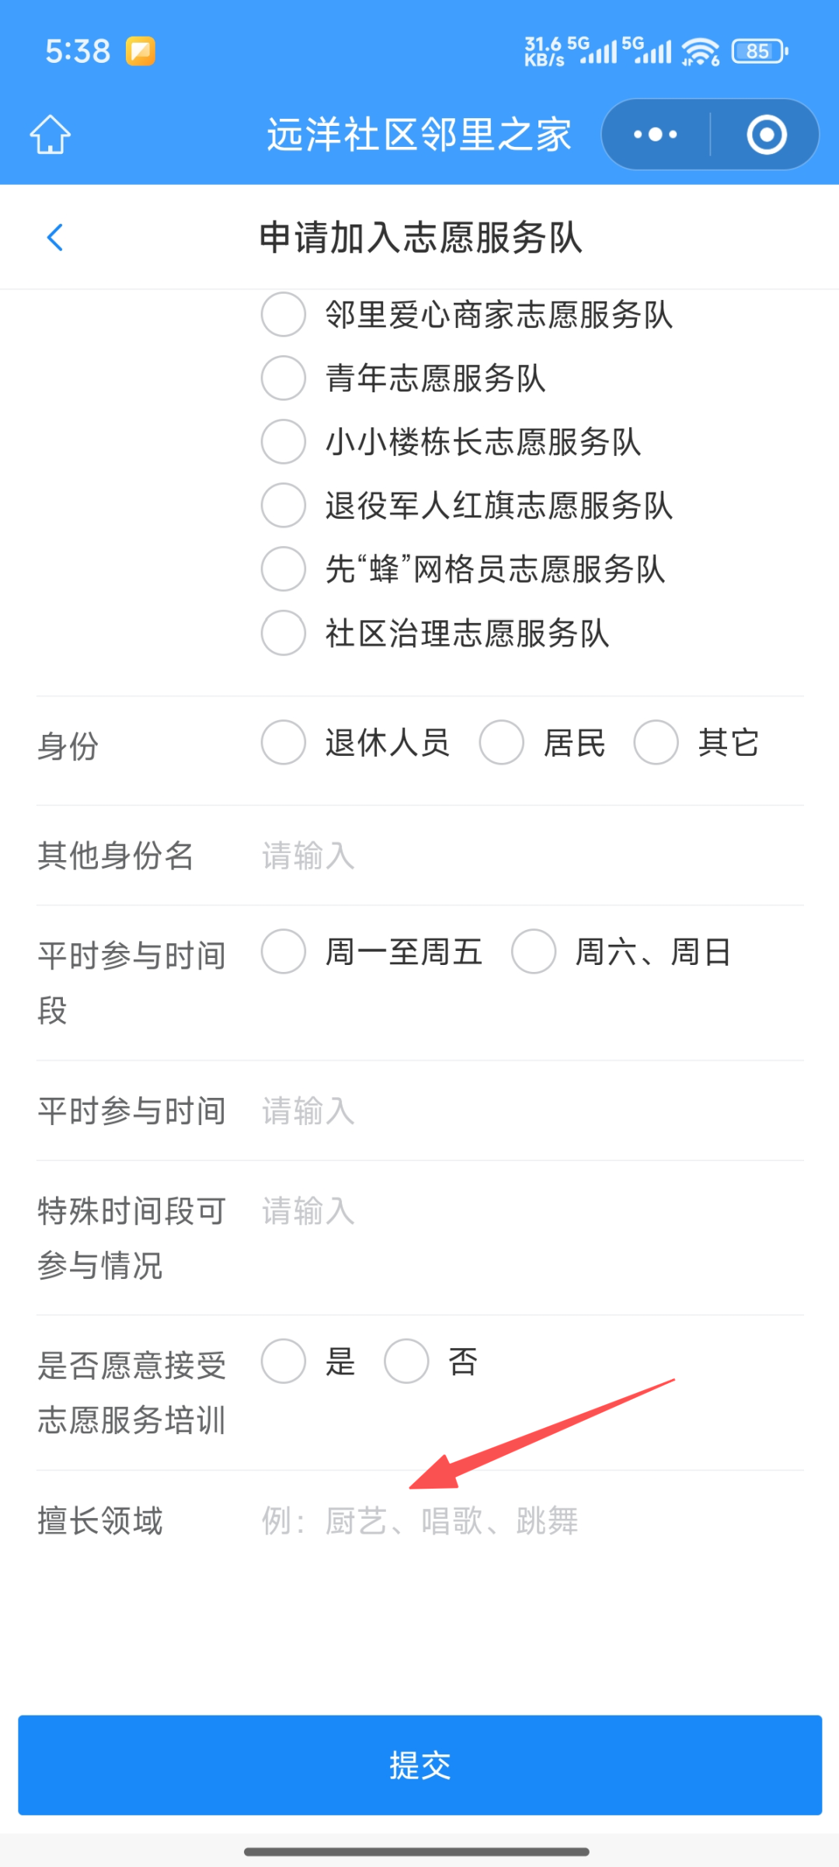This screenshot has height=1867, width=839.
Task: Select 社区治理志愿服务队 radio option
Action: (x=284, y=633)
